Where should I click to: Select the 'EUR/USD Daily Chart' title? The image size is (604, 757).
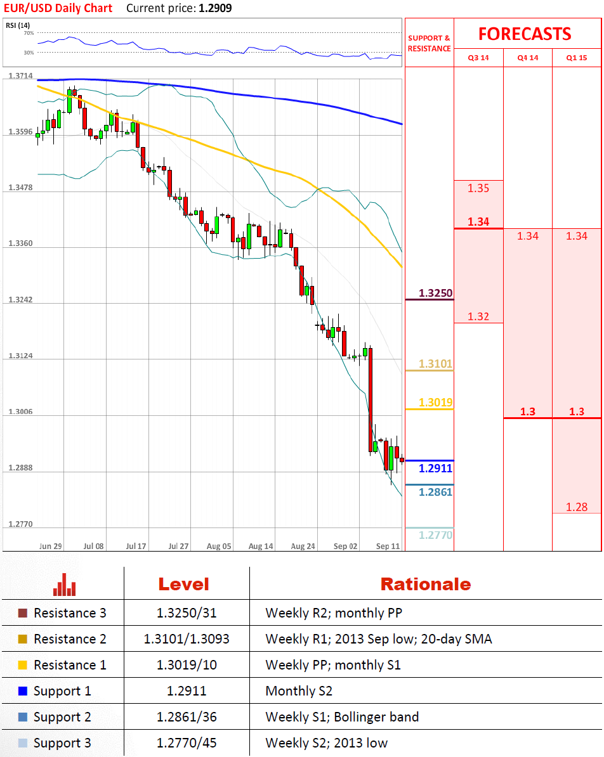click(58, 8)
